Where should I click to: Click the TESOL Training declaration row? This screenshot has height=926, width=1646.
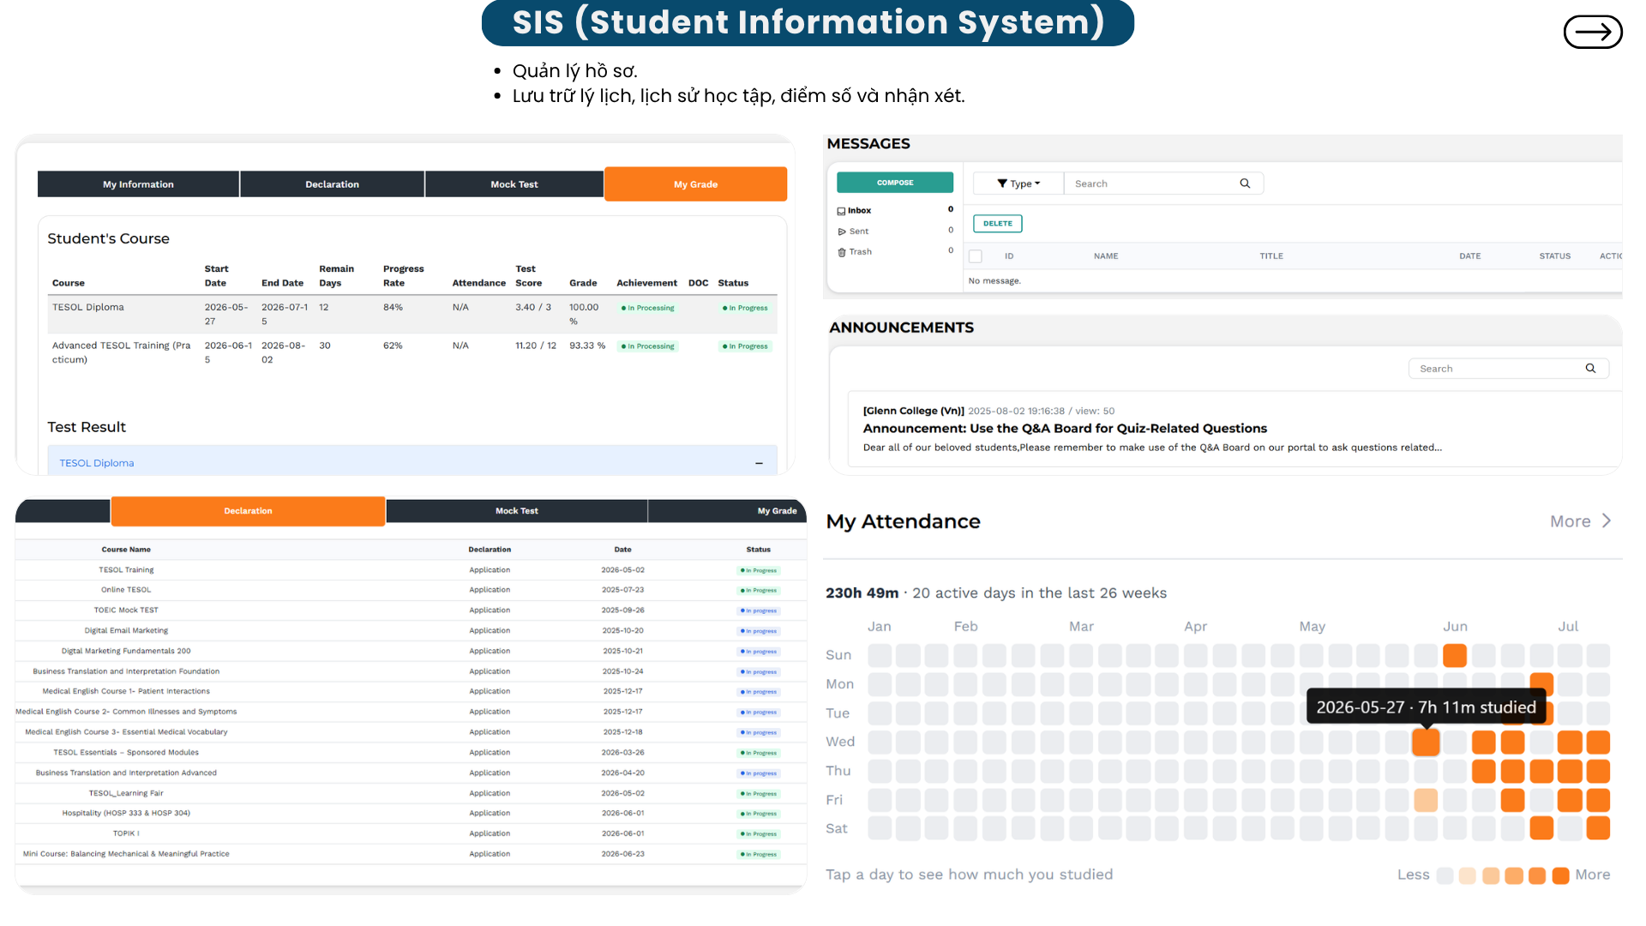(x=411, y=570)
